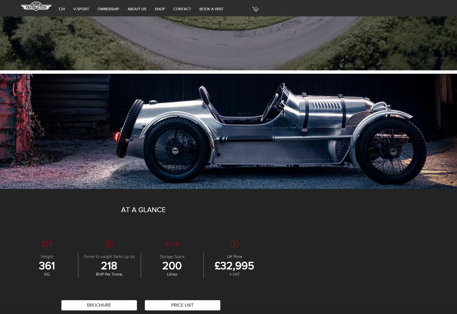
Task: Go to the OWNERSHIP page
Action: pos(108,9)
